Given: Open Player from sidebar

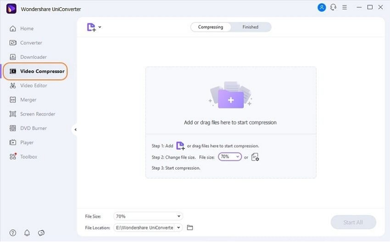Looking at the screenshot, I should [x=27, y=142].
